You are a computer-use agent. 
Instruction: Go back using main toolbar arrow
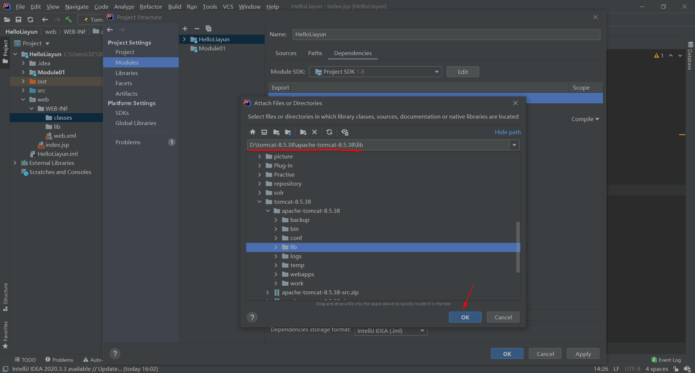[x=45, y=20]
